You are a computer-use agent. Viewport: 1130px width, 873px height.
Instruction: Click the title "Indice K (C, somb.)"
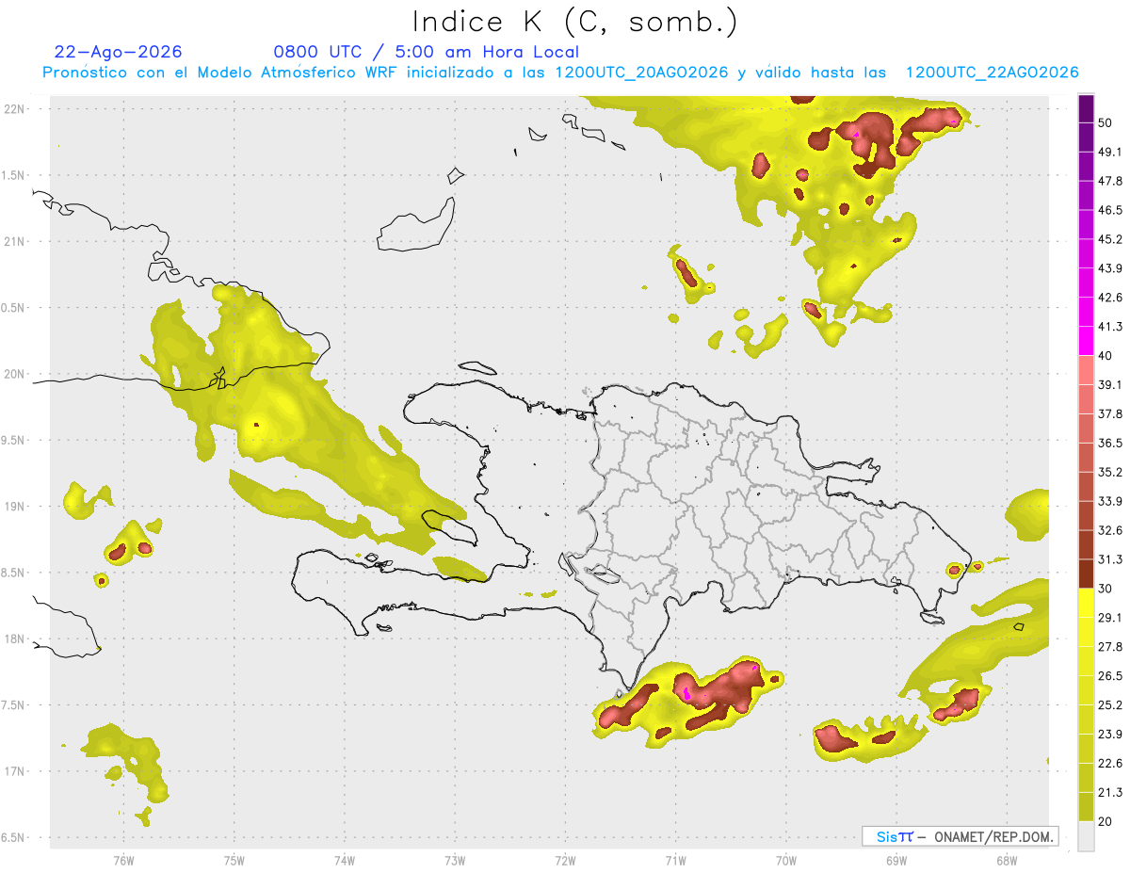[575, 22]
